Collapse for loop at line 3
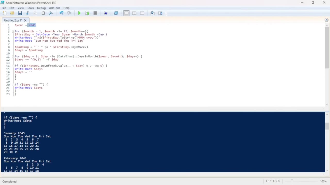The height and width of the screenshot is (185, 330). (x=13, y=31)
